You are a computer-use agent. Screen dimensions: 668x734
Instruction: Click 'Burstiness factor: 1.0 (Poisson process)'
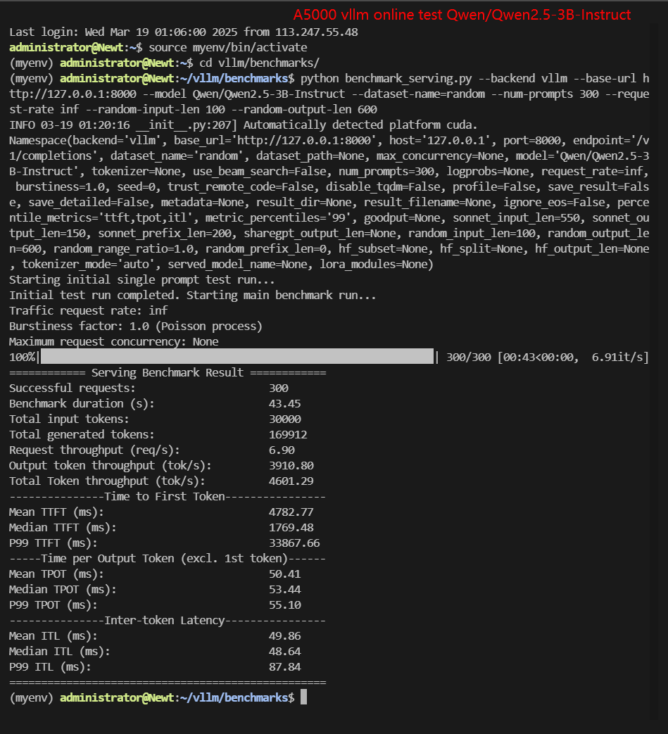click(136, 327)
